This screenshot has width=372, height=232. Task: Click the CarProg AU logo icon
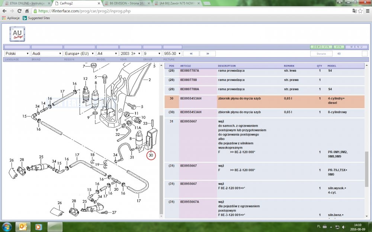click(x=17, y=34)
